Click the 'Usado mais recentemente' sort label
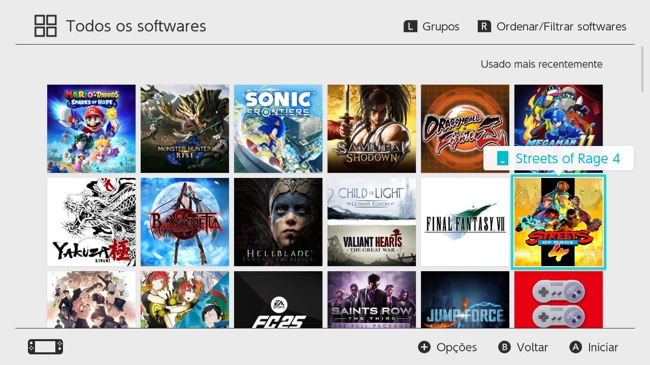Screen dimensions: 650x365 pos(541,64)
